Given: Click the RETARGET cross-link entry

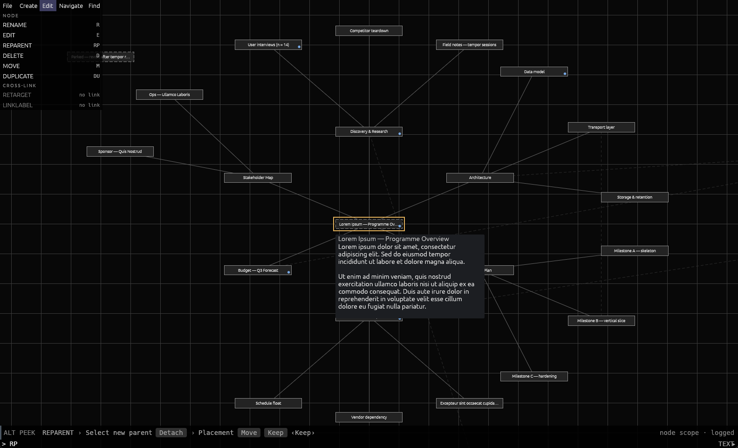Looking at the screenshot, I should point(51,95).
